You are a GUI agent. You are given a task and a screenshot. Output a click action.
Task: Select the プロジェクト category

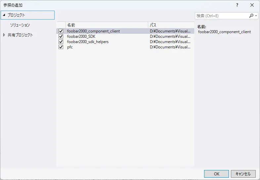[x=27, y=15]
